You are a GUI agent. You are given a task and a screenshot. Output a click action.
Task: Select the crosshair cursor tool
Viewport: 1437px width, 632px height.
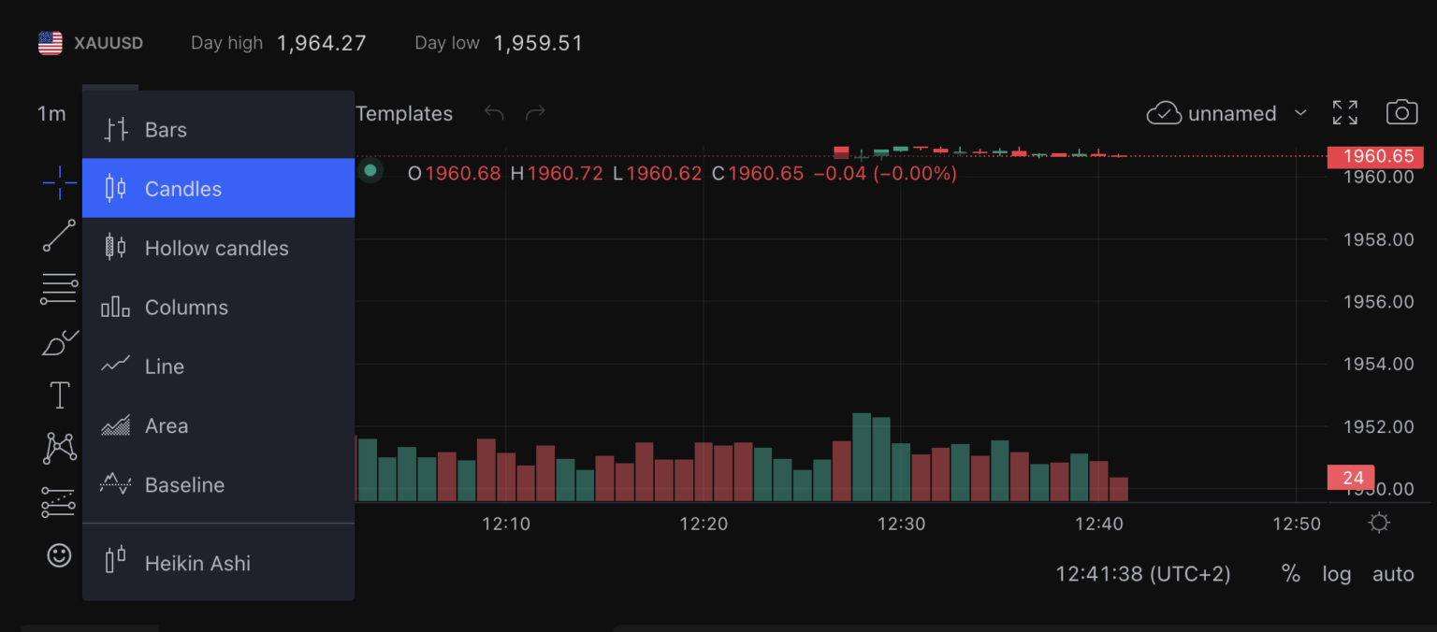(x=58, y=182)
